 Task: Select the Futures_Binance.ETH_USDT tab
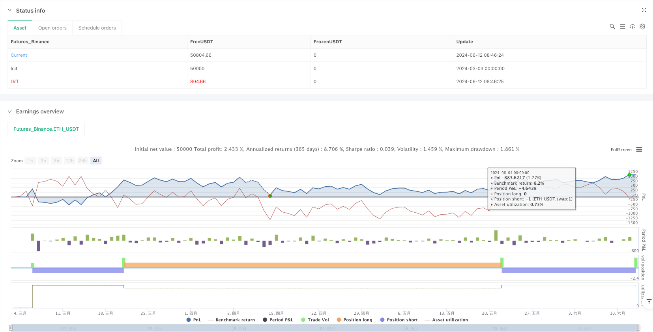click(x=46, y=129)
